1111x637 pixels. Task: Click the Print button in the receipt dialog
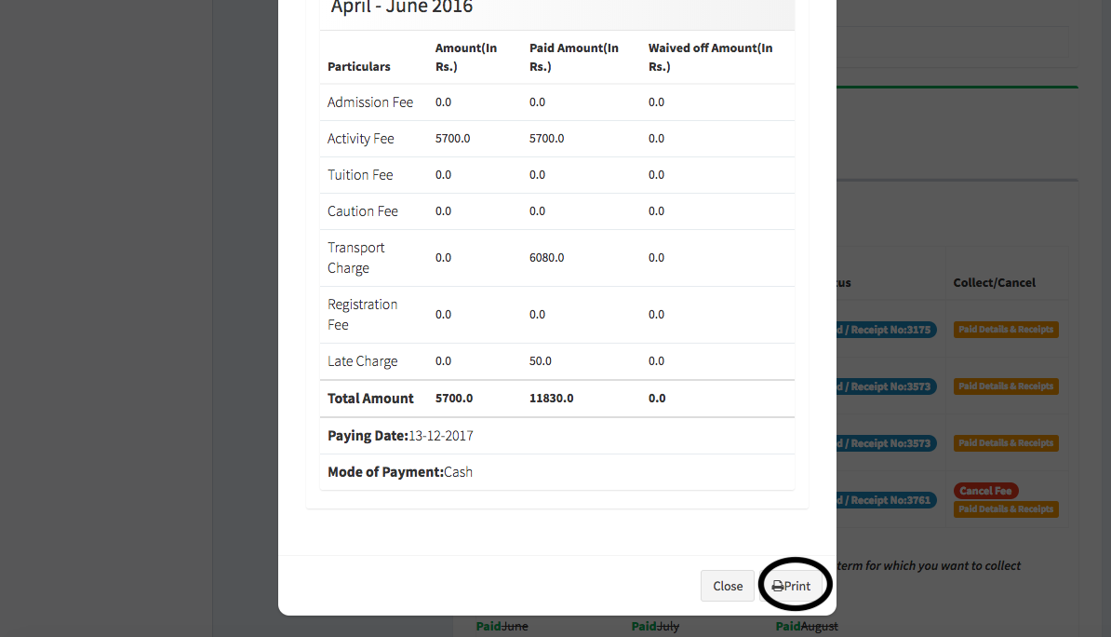pyautogui.click(x=792, y=586)
